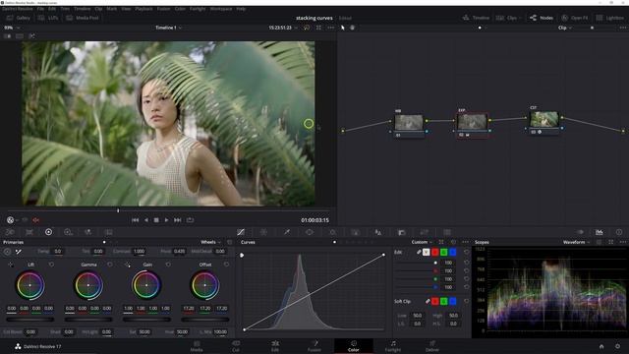Image resolution: width=629 pixels, height=354 pixels.
Task: Open the Sizing palette icon
Action: click(424, 232)
